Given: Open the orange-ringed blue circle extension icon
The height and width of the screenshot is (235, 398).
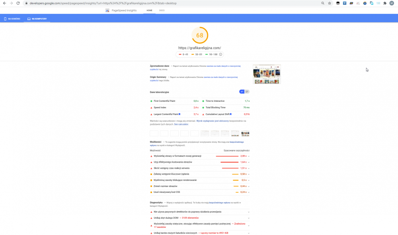Looking at the screenshot, I should [x=365, y=3].
